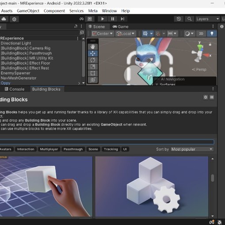Toggle scene grid visibility
This screenshot has width=225, height=225.
pyautogui.click(x=145, y=34)
